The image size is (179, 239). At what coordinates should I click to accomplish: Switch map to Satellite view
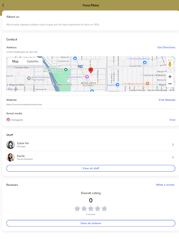coord(33,62)
